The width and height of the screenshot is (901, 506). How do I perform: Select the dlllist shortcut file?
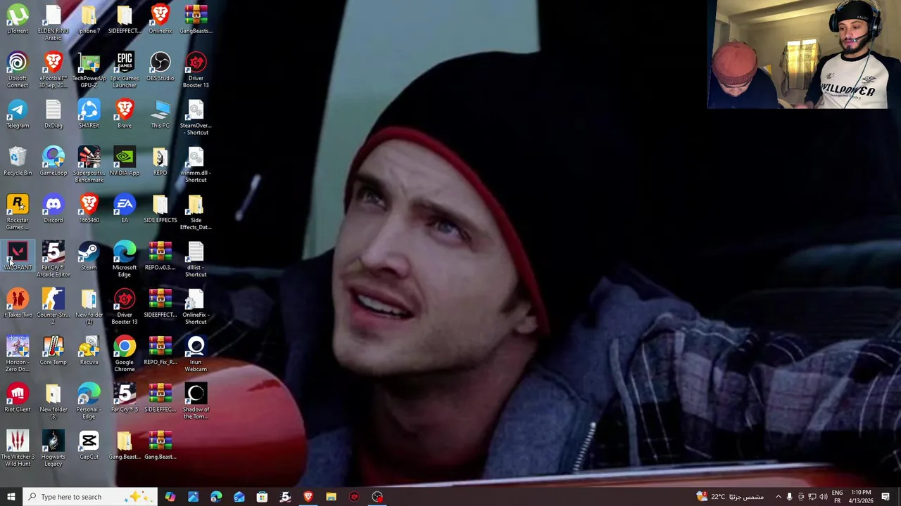pyautogui.click(x=196, y=259)
